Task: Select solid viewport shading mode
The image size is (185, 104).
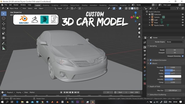Action: click(x=132, y=8)
